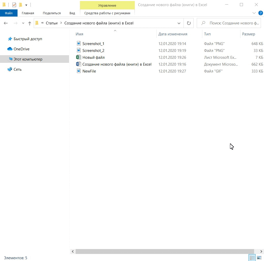Open the address bar history dropdown
This screenshot has height=261, width=264.
[x=179, y=23]
